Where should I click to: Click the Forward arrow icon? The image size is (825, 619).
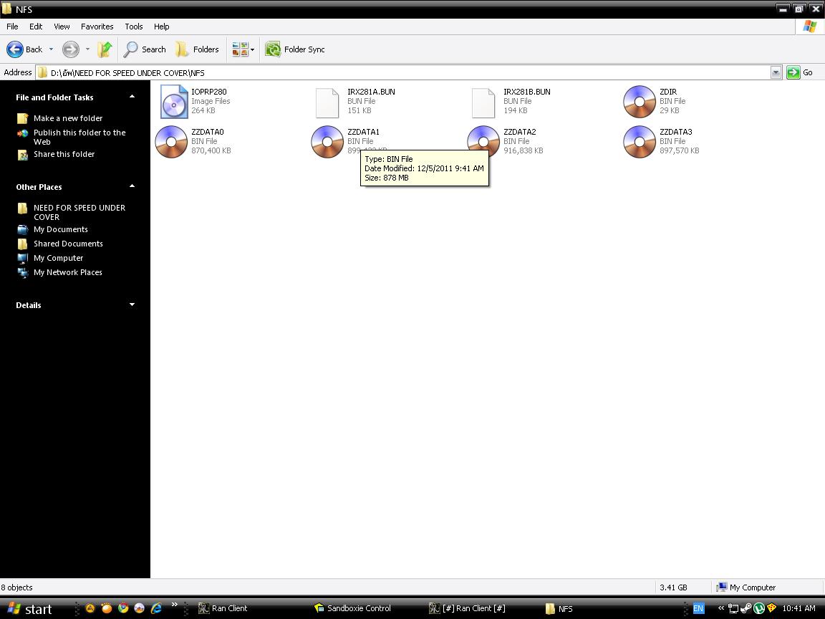(70, 49)
